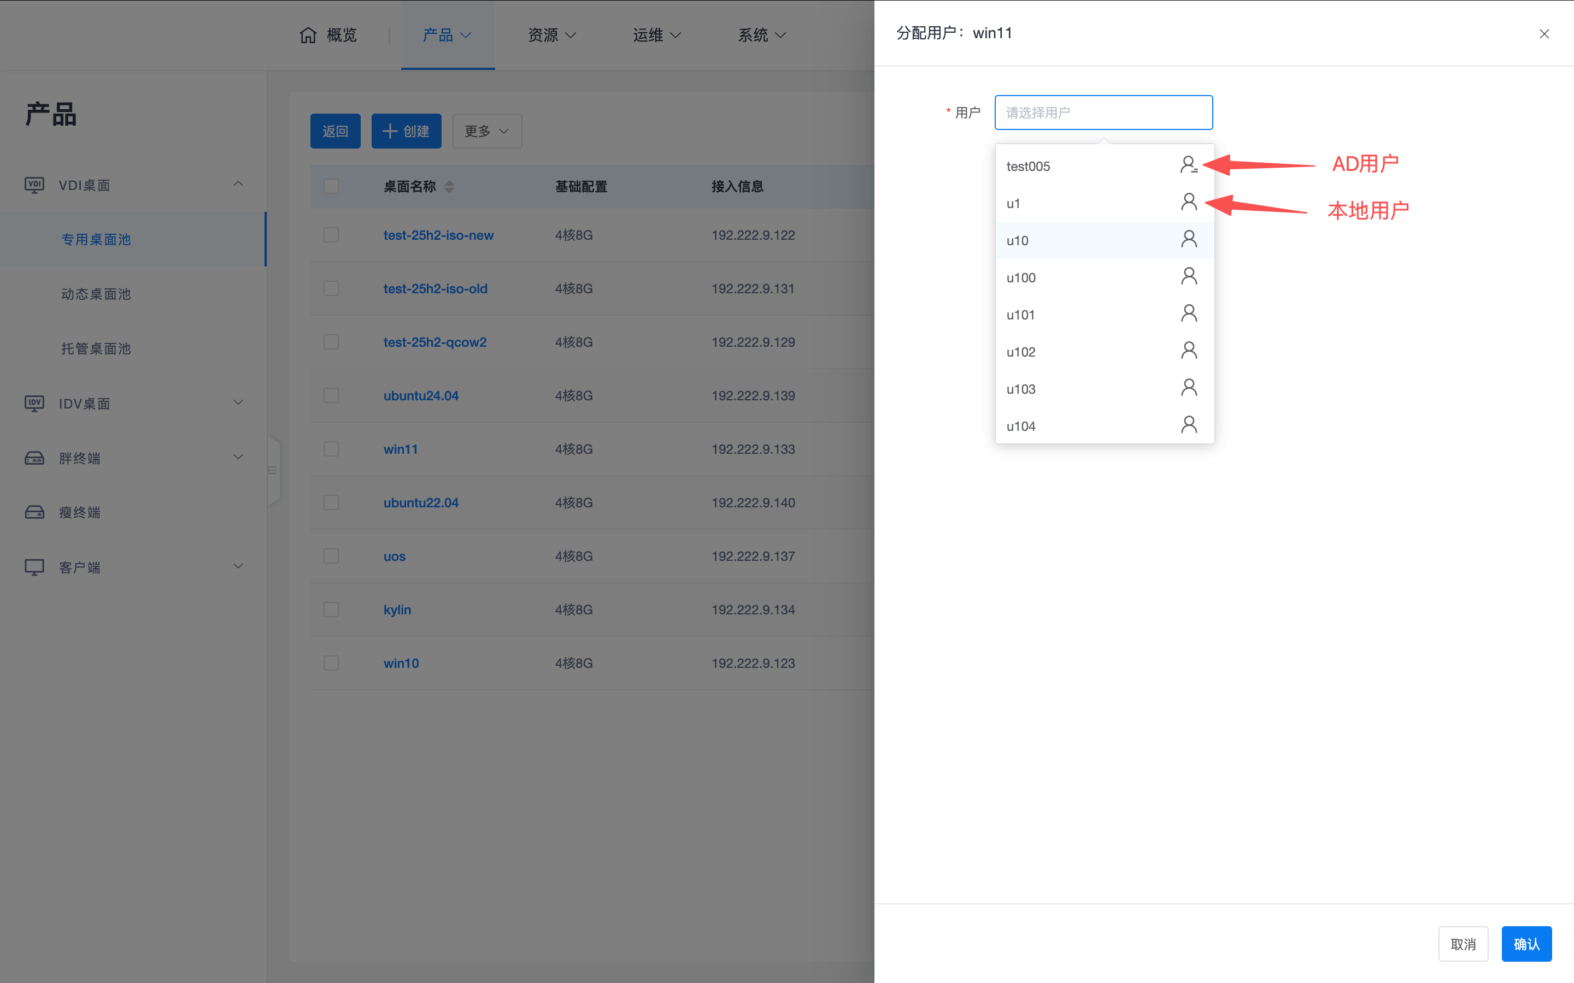Click the sort arrows beside 桌面名称
Image resolution: width=1574 pixels, height=983 pixels.
449,187
